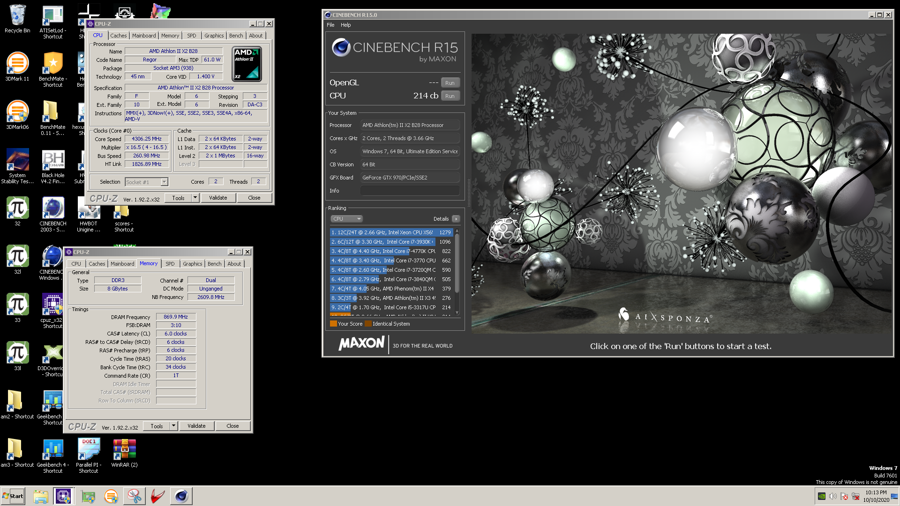Expand ranking Details arrow button
Viewport: 900px width, 506px height.
[456, 219]
